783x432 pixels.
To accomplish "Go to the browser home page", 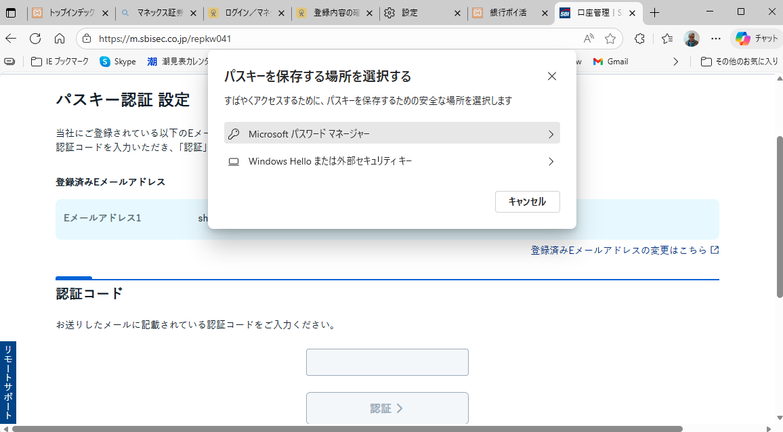I will 60,39.
